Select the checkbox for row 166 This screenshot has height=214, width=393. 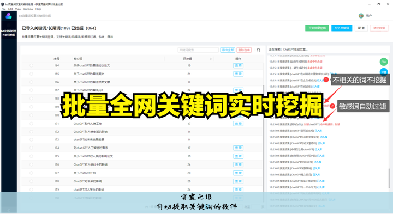(31, 82)
